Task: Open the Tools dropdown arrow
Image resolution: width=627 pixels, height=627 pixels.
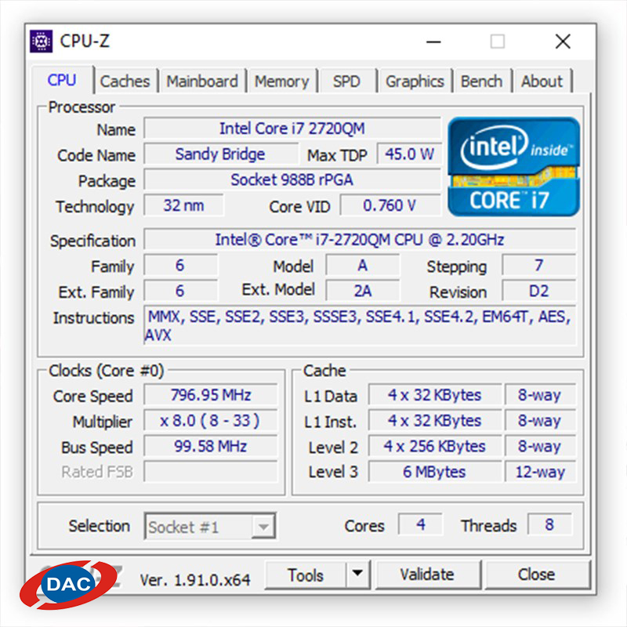Action: (358, 574)
